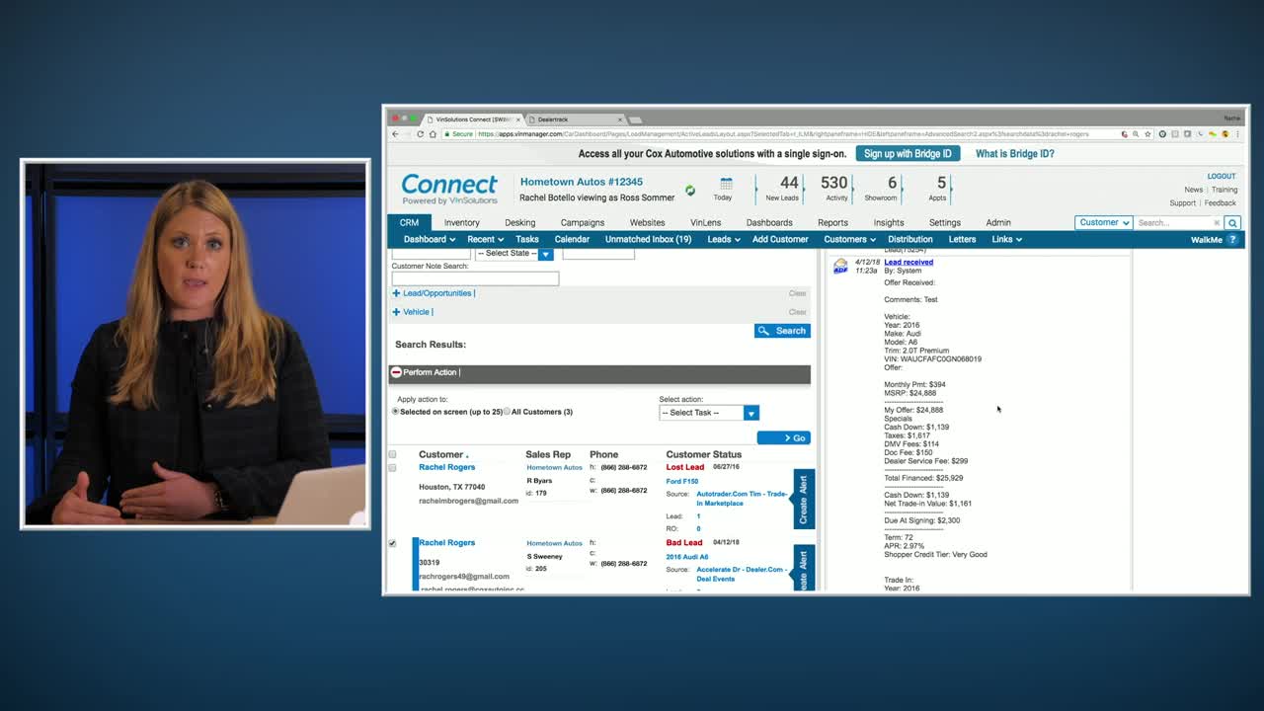Open the 6 Showroom counter
The image size is (1264, 711).
[882, 188]
